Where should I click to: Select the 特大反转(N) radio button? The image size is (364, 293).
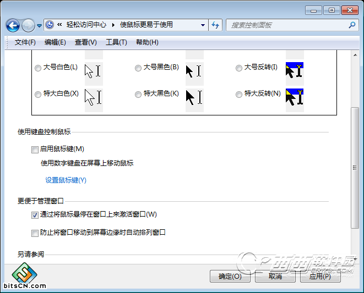click(239, 95)
